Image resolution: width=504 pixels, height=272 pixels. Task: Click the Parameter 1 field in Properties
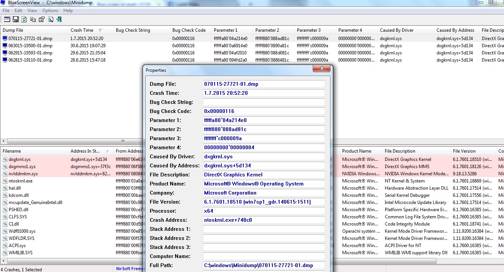264,120
